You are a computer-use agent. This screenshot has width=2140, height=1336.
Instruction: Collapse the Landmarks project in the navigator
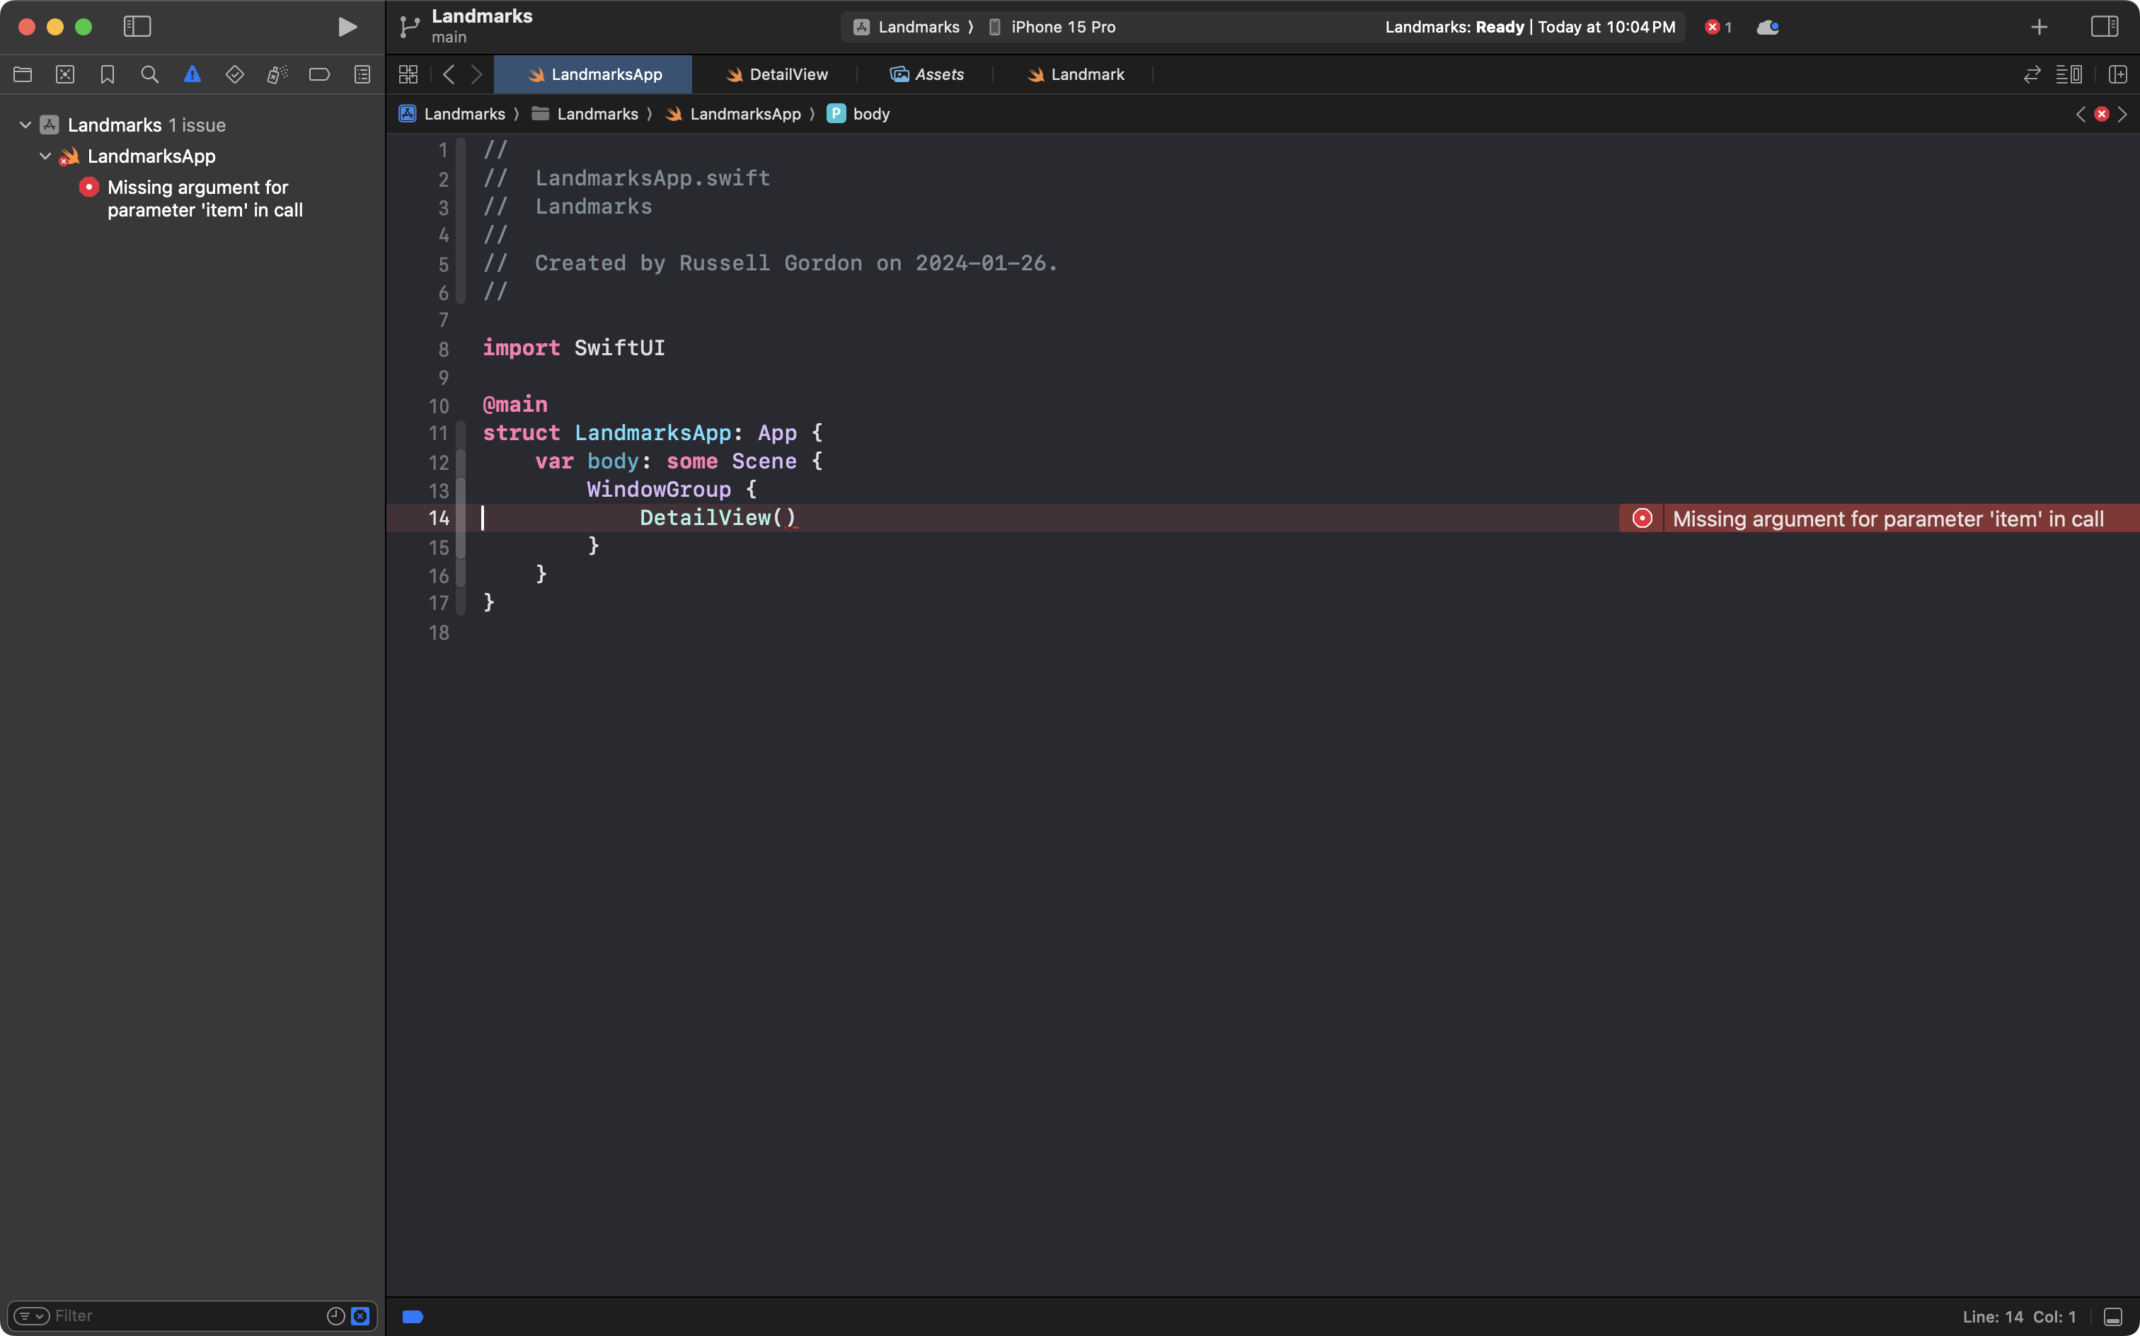click(x=24, y=124)
